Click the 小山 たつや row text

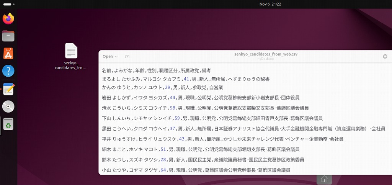tap(196, 170)
